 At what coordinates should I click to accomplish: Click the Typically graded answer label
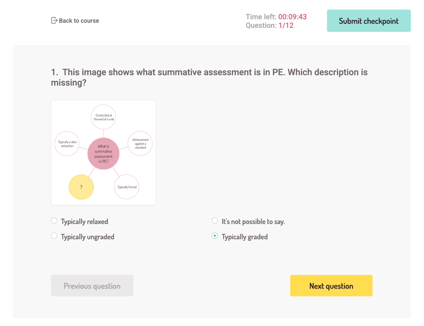245,237
